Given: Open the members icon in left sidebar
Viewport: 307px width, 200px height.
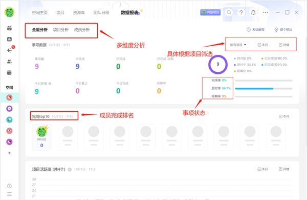Looking at the screenshot, I should 9,62.
